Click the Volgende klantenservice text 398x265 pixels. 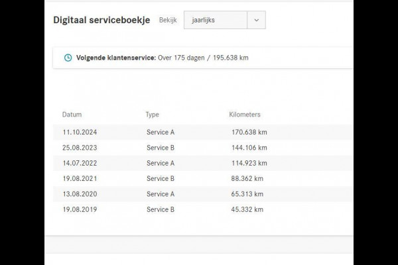point(115,58)
